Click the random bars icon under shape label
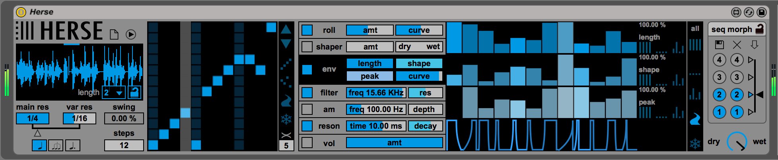 pos(679,80)
